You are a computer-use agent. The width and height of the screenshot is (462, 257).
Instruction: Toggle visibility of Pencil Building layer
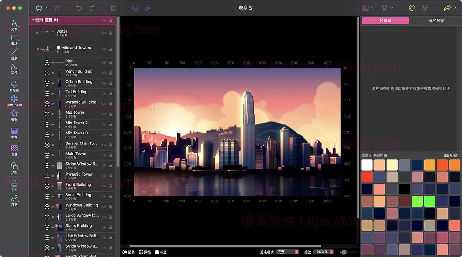(x=104, y=73)
